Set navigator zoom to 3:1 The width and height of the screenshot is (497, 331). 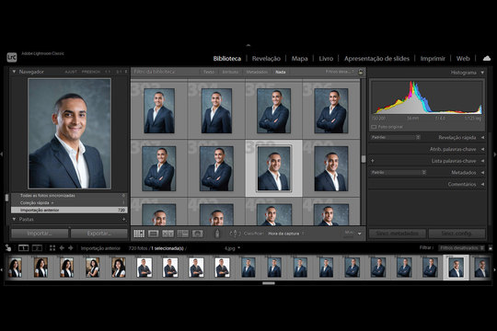click(x=119, y=72)
